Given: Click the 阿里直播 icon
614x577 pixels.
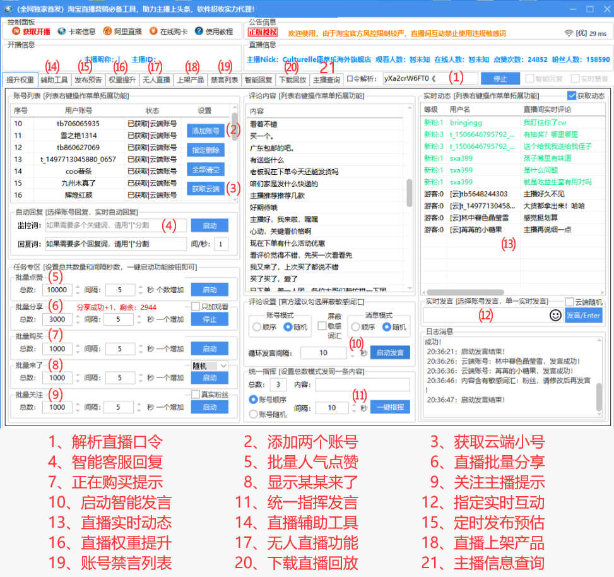Looking at the screenshot, I should pos(108,31).
